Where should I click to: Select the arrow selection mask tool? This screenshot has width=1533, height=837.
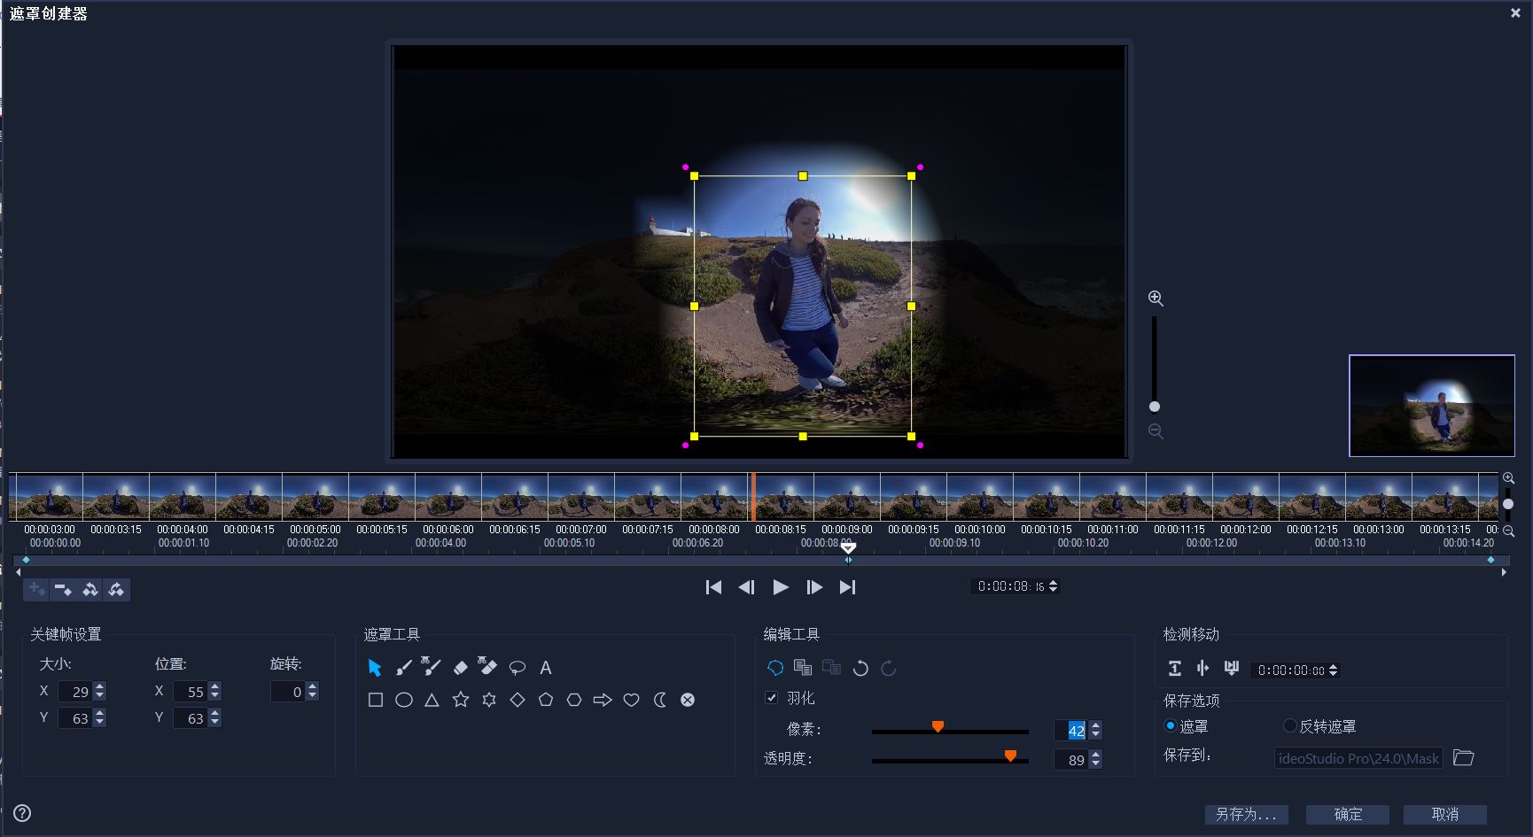coord(374,668)
